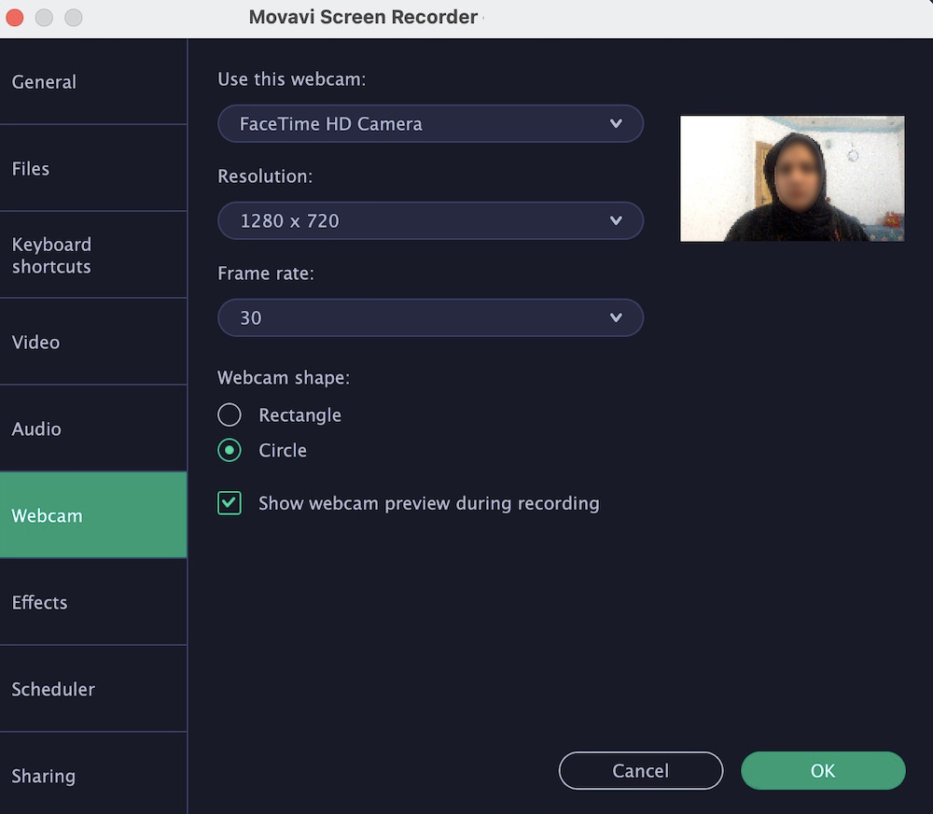This screenshot has height=814, width=933.
Task: Open the General settings tab
Action: 93,81
